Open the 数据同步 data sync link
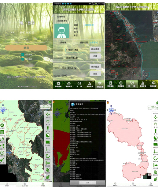158x189 pixels. pos(89,25)
